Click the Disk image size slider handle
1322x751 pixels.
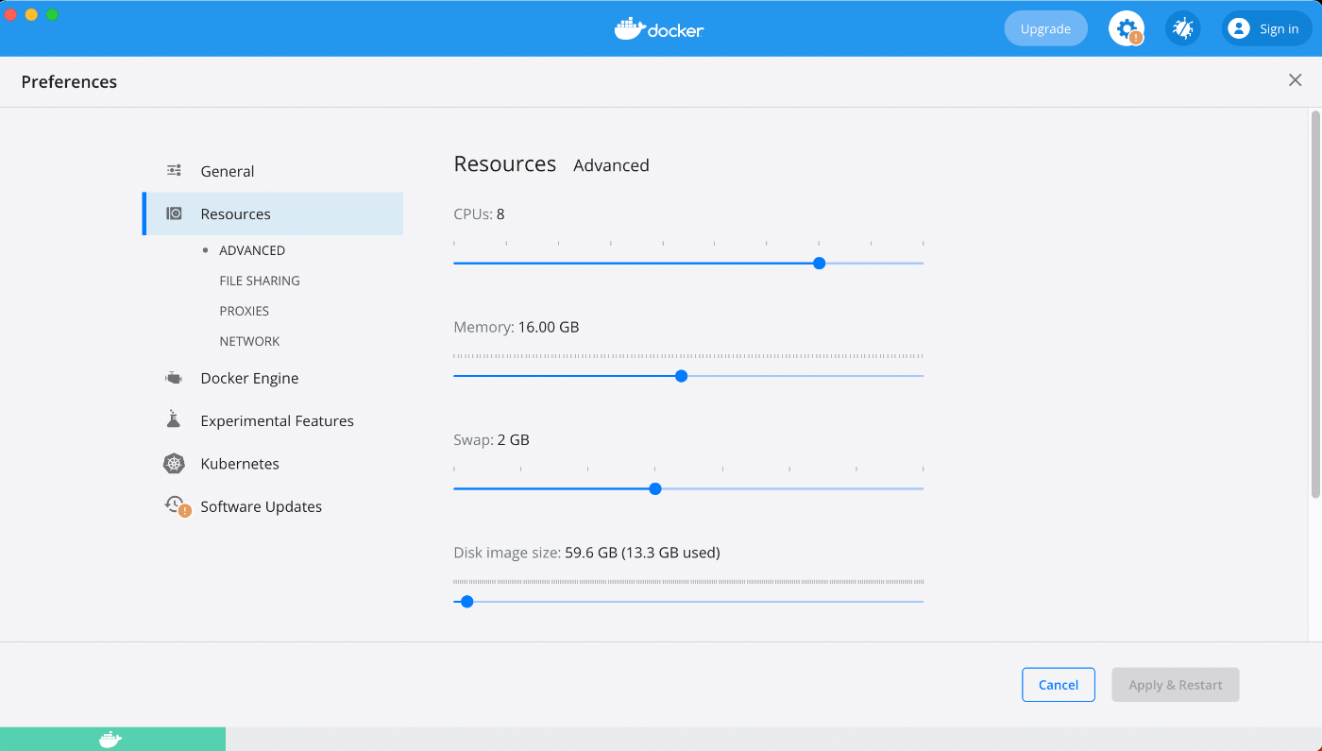tap(466, 601)
